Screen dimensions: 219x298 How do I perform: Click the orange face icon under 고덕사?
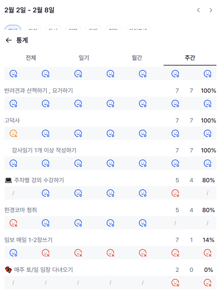coord(13,133)
